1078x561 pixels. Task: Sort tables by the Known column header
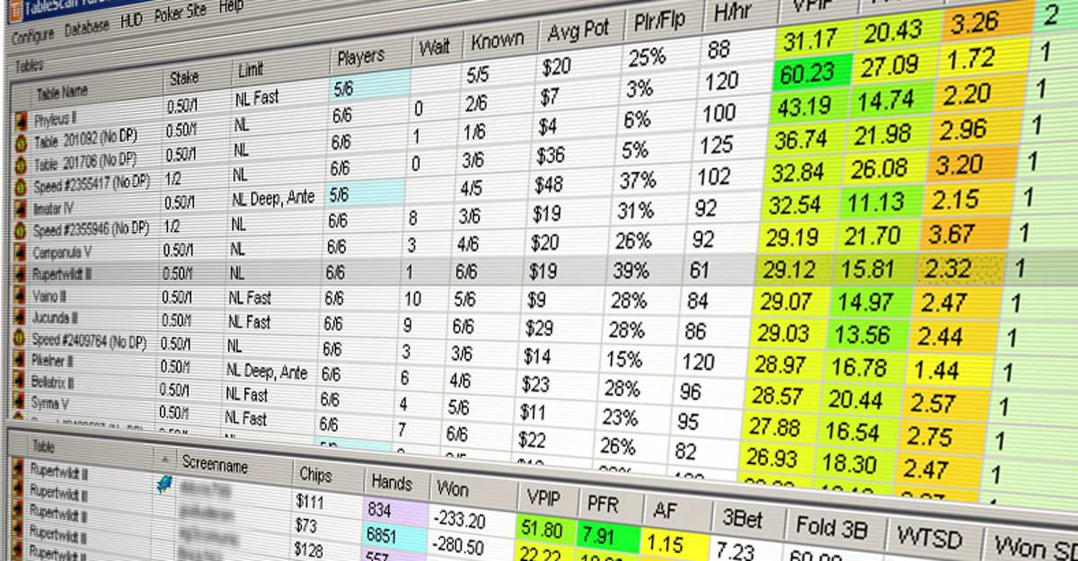(499, 39)
